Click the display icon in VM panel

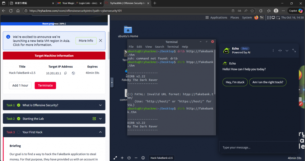pyautogui.click(x=273, y=18)
